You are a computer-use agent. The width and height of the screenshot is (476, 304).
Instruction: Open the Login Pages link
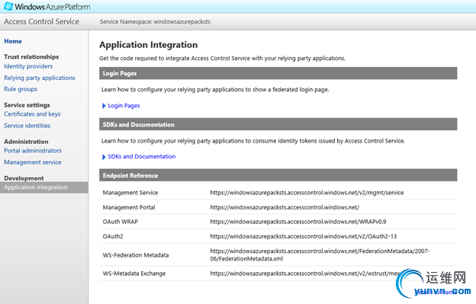[124, 106]
